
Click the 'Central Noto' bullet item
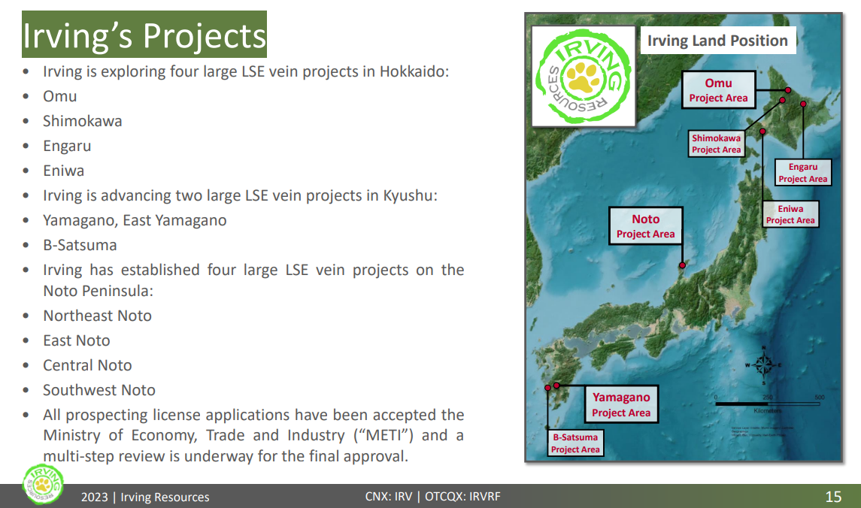click(87, 365)
